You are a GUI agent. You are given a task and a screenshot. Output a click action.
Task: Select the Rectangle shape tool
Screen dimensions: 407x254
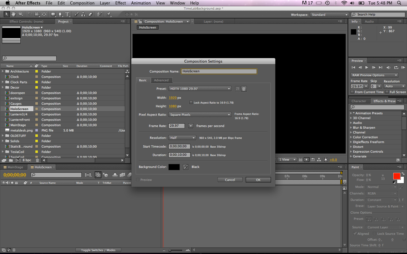[x=53, y=14]
